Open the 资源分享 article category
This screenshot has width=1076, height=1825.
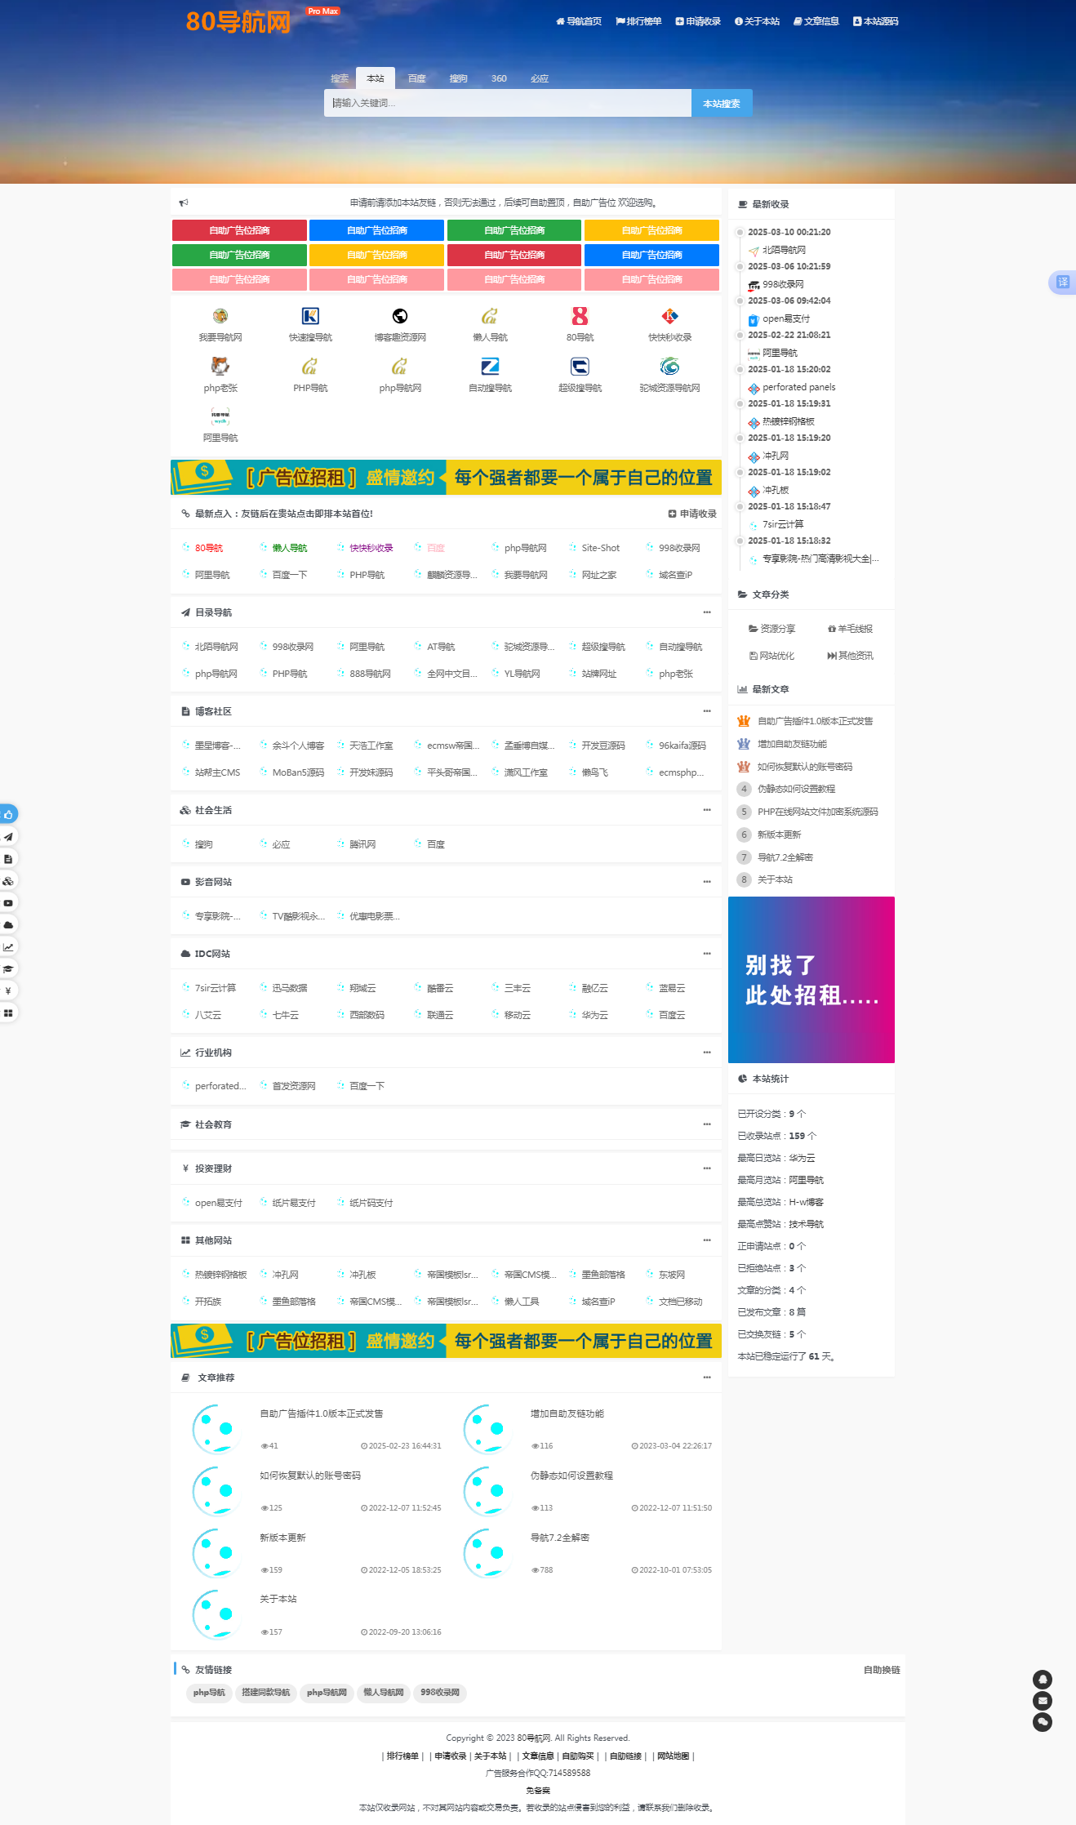771,629
